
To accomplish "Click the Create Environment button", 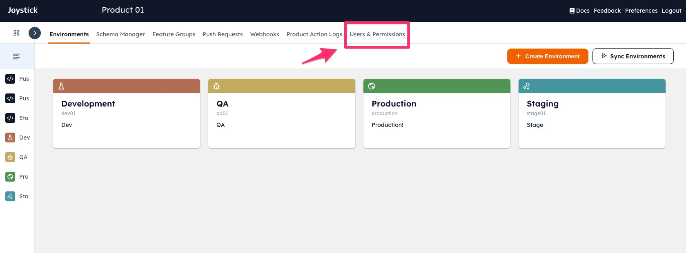I will (548, 56).
